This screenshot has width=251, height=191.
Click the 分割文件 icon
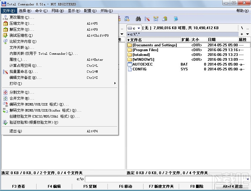(5, 92)
